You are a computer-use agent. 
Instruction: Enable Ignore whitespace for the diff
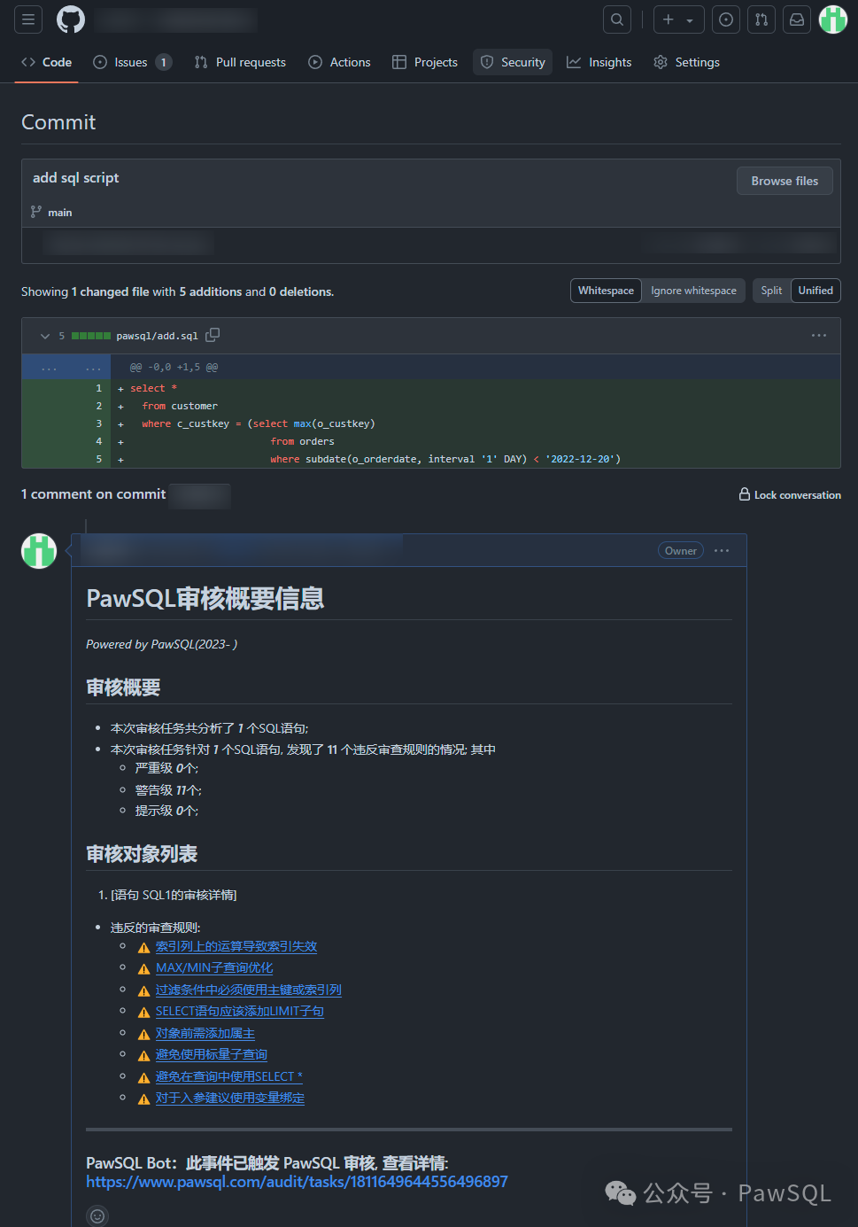click(693, 290)
